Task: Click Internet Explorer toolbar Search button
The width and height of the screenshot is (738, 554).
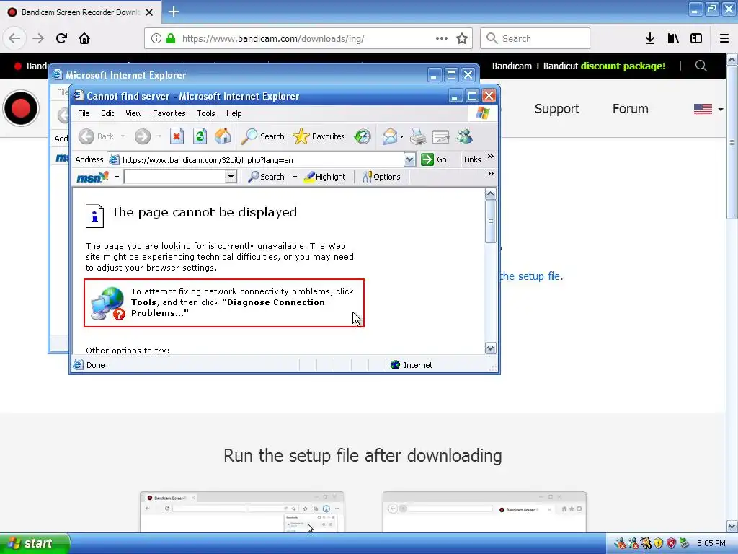Action: click(262, 136)
